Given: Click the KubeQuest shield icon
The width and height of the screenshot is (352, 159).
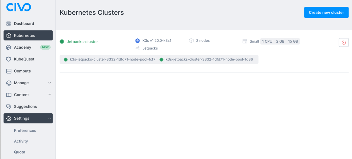Looking at the screenshot, I should pos(9,59).
